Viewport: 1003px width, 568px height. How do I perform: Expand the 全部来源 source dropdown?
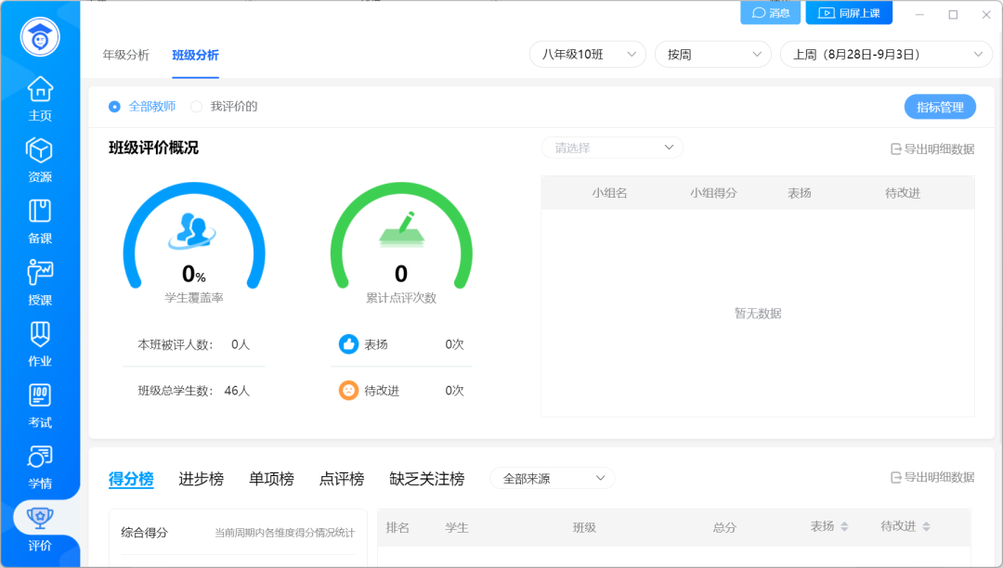(x=552, y=479)
